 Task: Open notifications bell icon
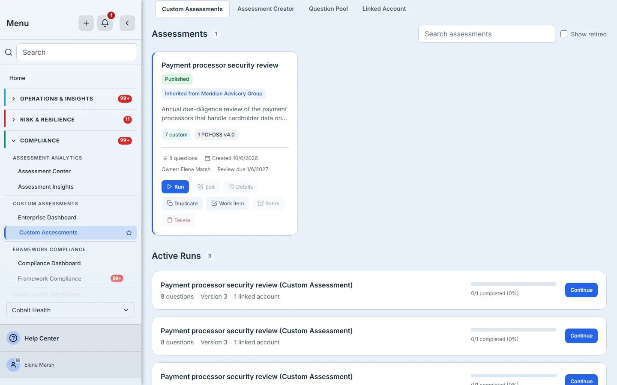tap(105, 23)
